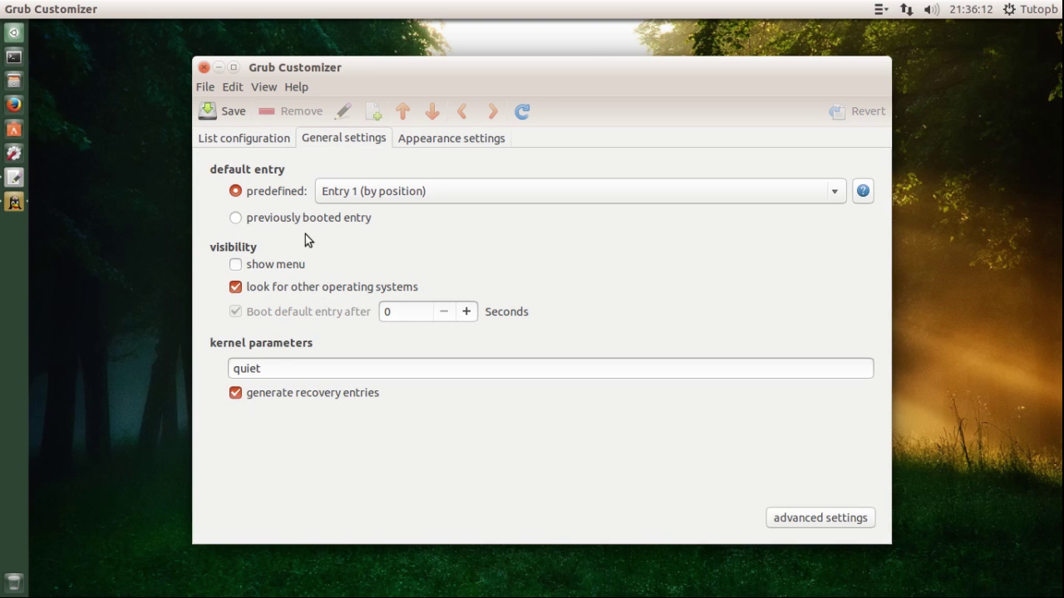
Task: Click the clock showing 21:36:12
Action: pos(971,9)
